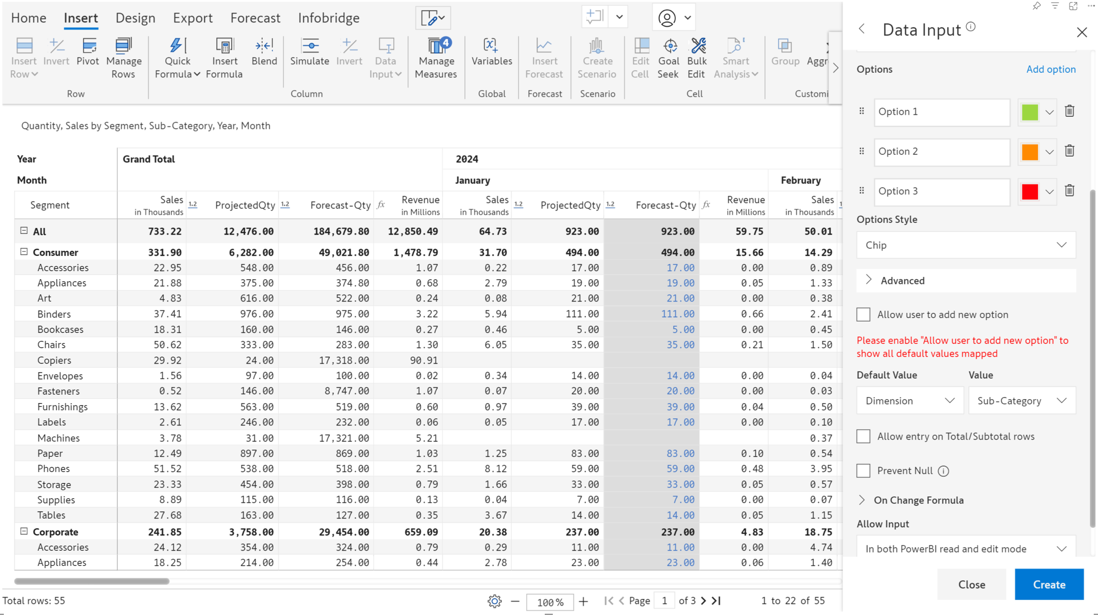Click the Add option link
Screen dimensions: 1098x615
pyautogui.click(x=1050, y=69)
